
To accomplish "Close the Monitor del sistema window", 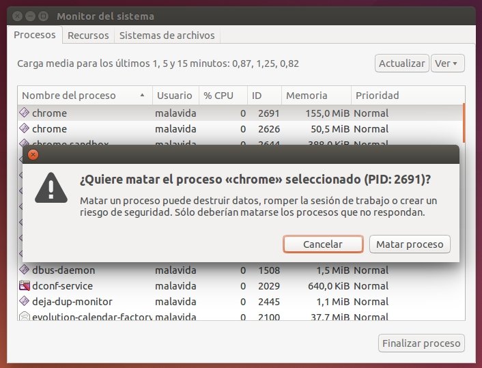I will [18, 16].
